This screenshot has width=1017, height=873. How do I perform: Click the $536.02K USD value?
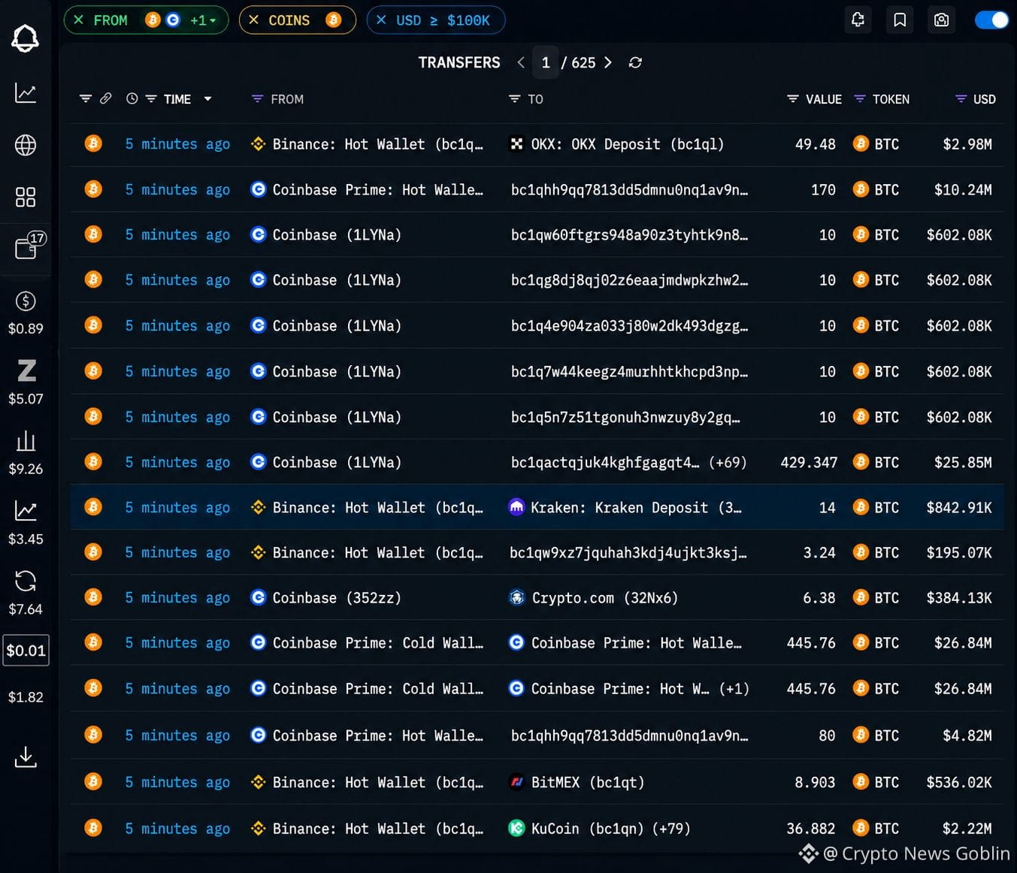(959, 782)
